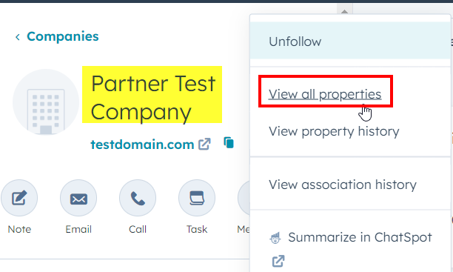The width and height of the screenshot is (453, 272).
Task: Open the external link icon under ChatSpot
Action: pos(278,261)
